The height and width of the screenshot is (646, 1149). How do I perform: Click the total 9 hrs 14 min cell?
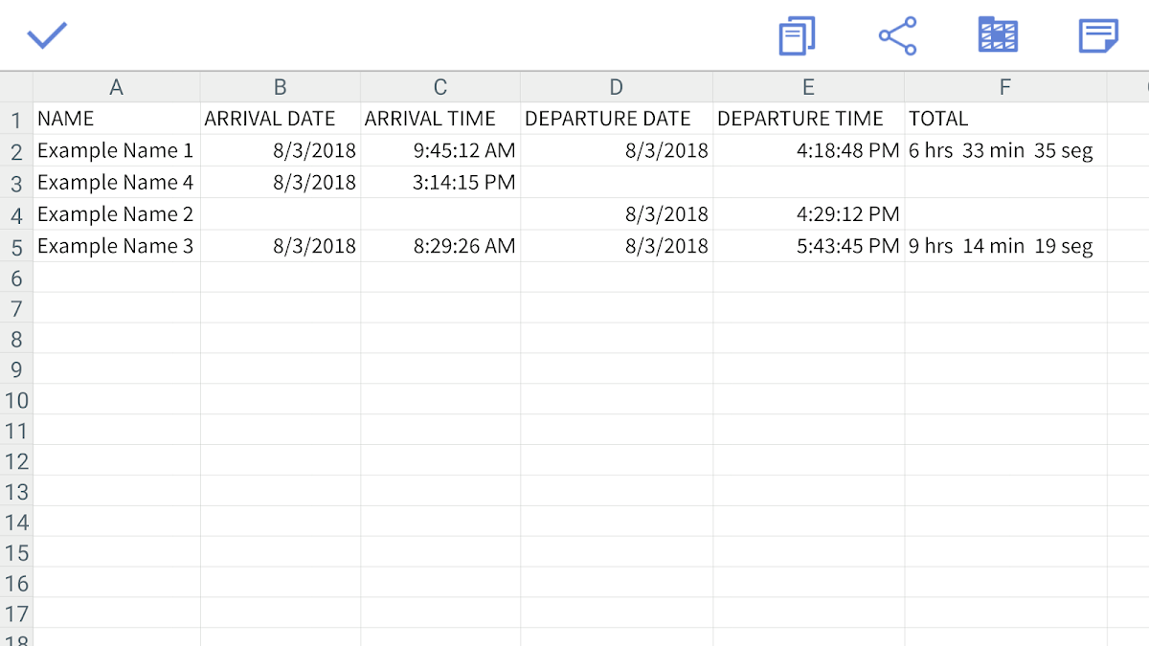pos(1004,246)
